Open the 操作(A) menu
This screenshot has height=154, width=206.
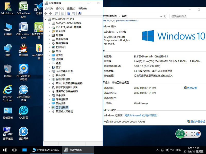click(x=60, y=9)
